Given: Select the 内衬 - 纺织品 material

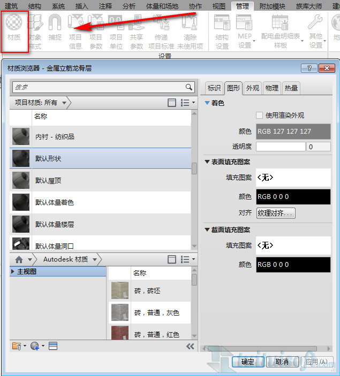Looking at the screenshot, I should [x=100, y=137].
